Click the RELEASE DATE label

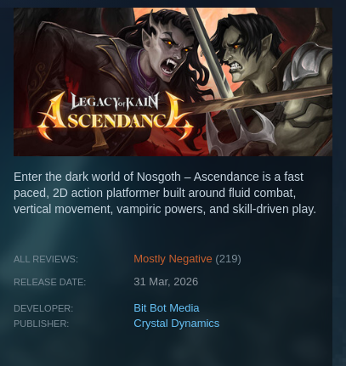(49, 282)
